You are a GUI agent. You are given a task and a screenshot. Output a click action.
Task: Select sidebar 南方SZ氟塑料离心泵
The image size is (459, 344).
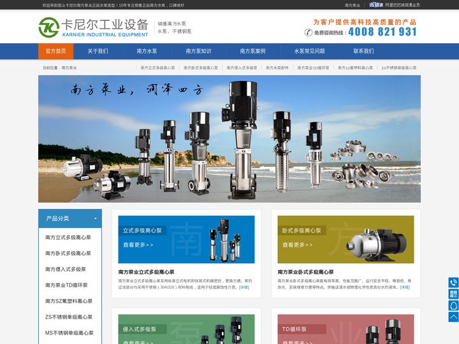[69, 301]
